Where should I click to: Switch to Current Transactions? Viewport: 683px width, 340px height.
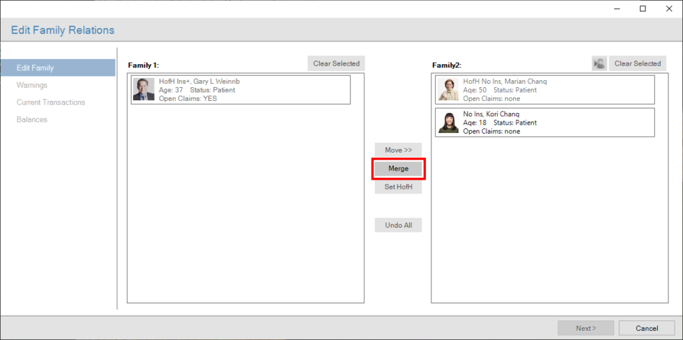pos(51,102)
